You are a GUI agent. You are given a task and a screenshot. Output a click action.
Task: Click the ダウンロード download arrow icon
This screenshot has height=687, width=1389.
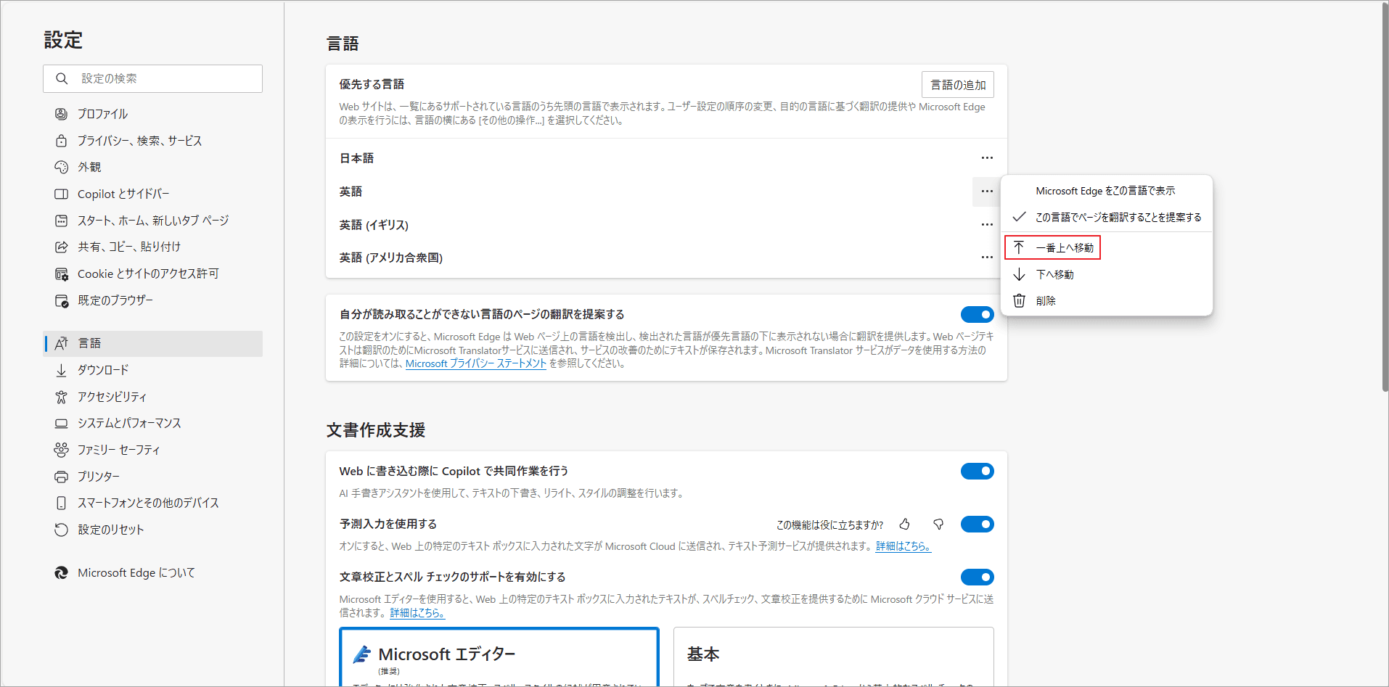[62, 370]
